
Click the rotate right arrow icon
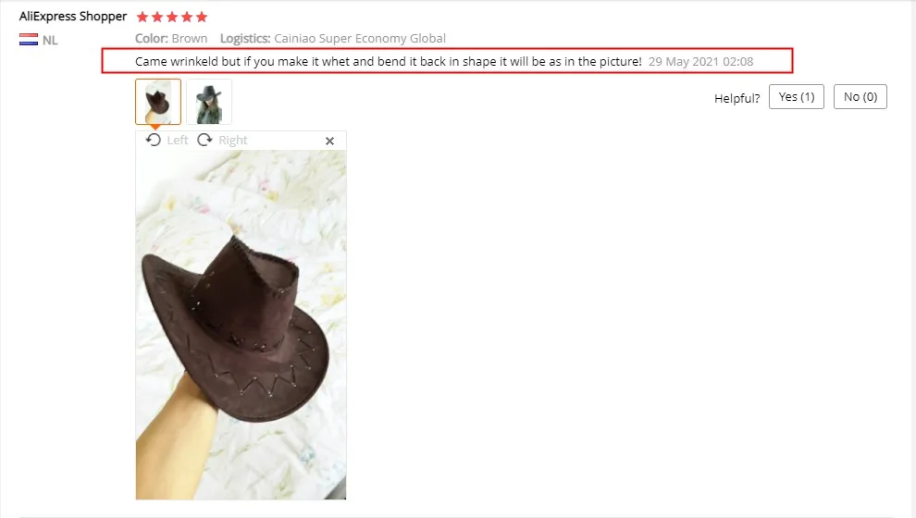pyautogui.click(x=204, y=141)
